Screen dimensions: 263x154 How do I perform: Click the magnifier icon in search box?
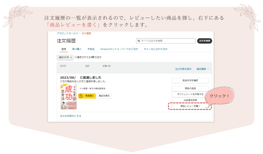tap(139, 41)
